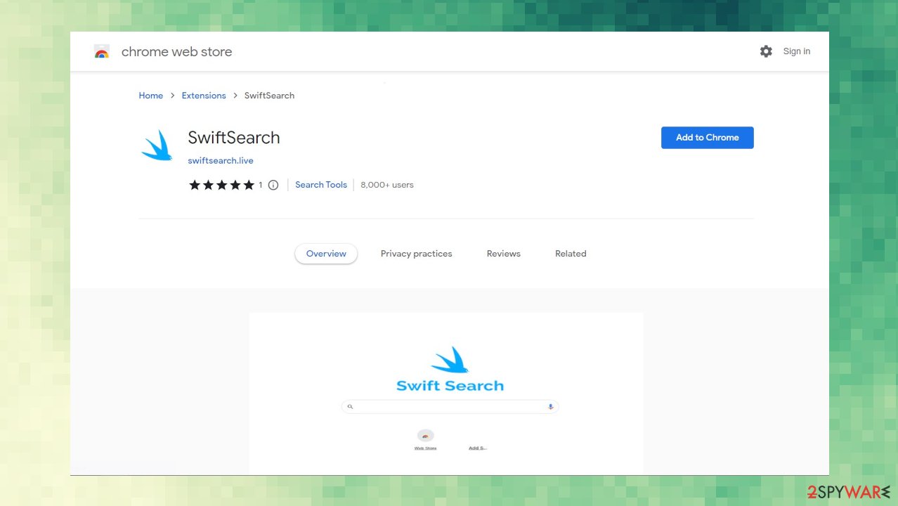Click the microphone icon in the preview search bar
This screenshot has width=898, height=506.
coord(550,406)
